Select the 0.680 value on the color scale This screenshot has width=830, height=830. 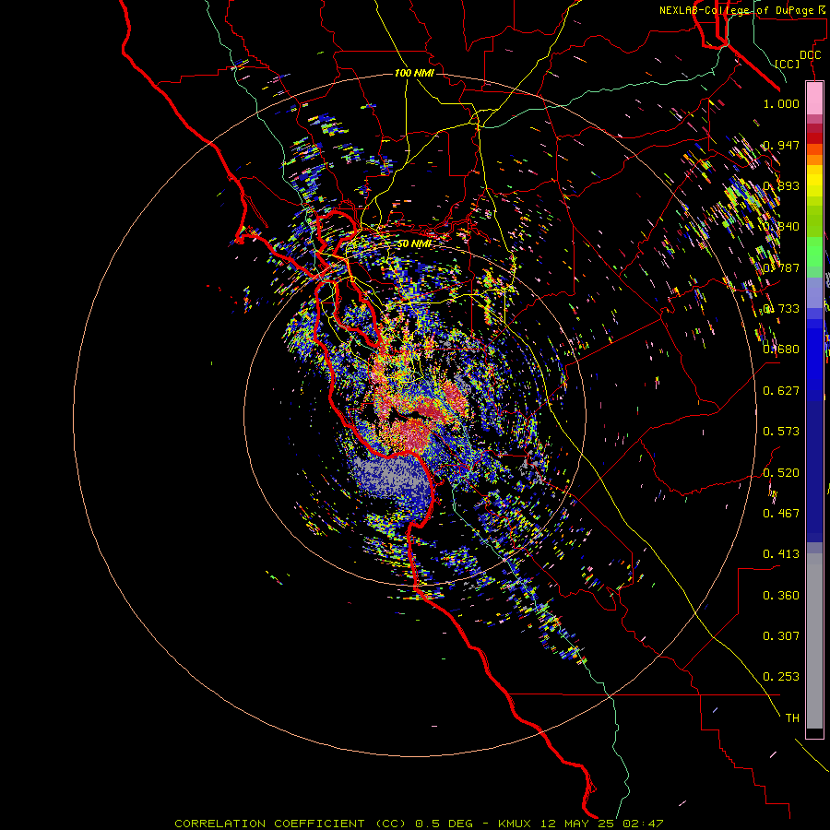(781, 350)
